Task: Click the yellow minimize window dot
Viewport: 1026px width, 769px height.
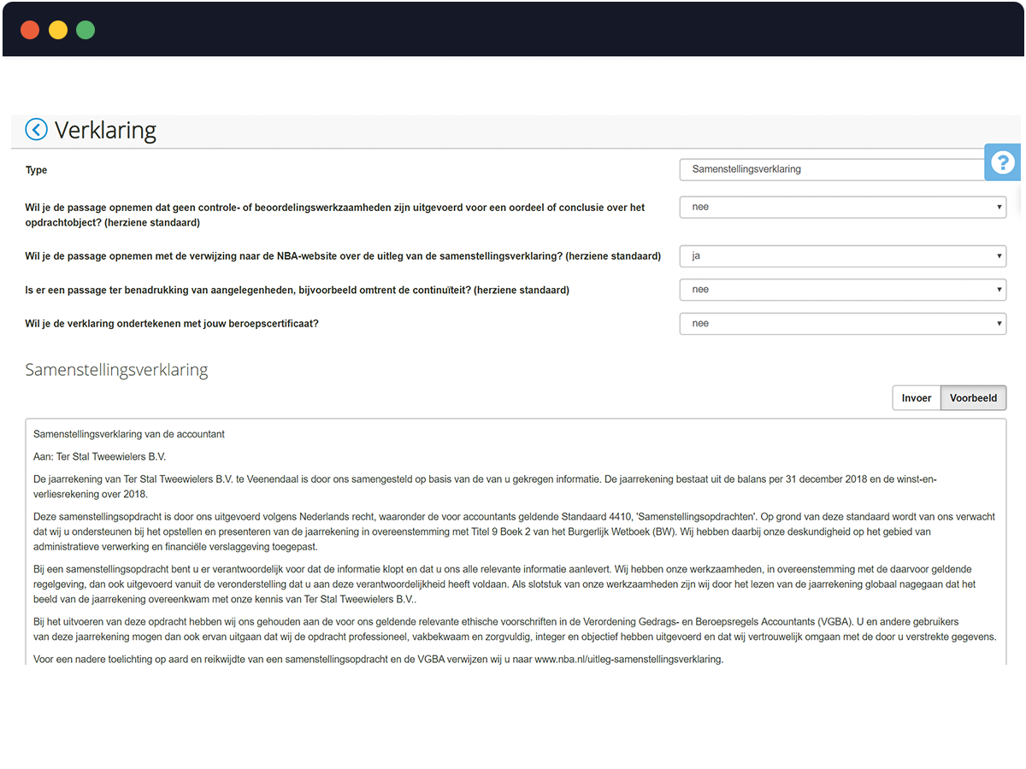Action: (57, 30)
